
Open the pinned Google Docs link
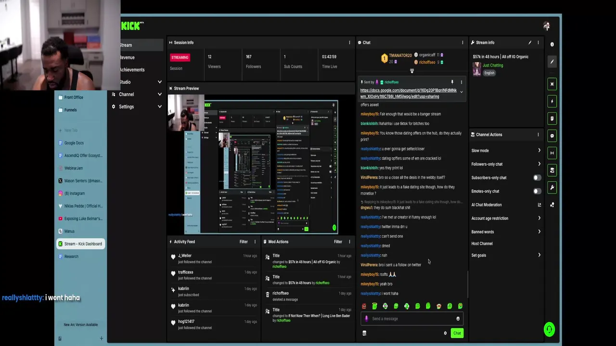409,93
